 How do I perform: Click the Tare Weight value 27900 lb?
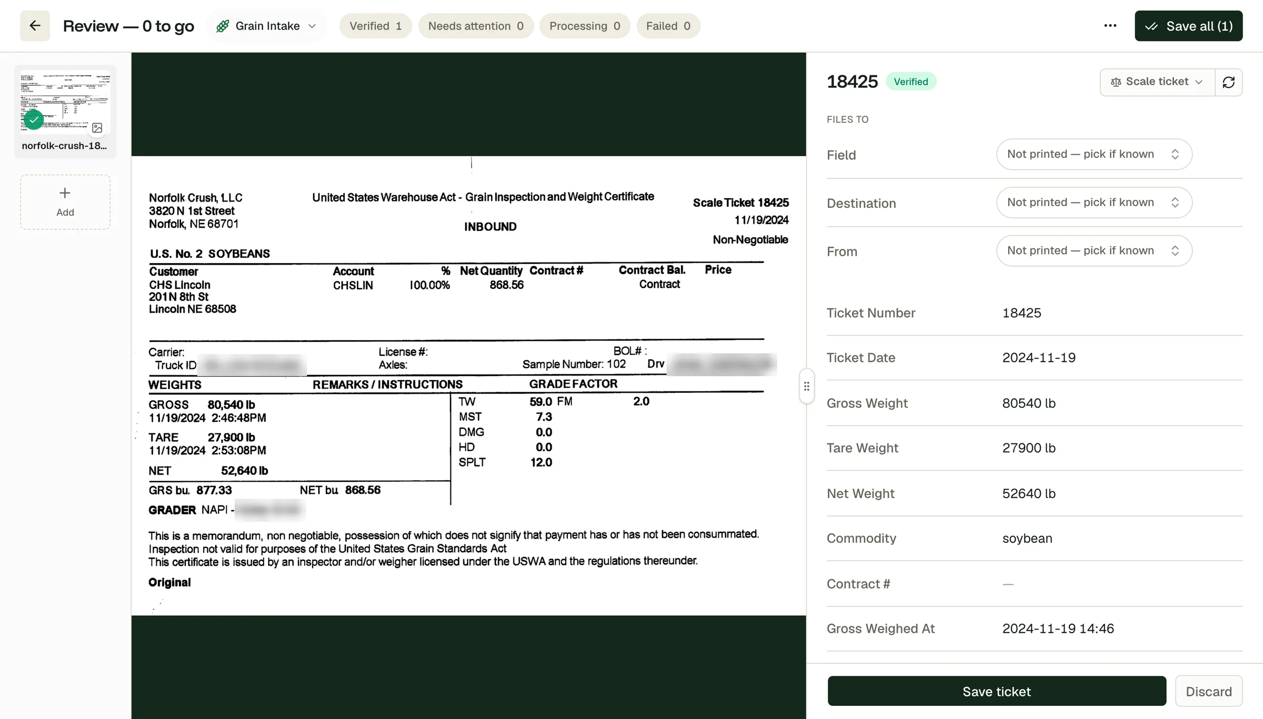[x=1029, y=448]
